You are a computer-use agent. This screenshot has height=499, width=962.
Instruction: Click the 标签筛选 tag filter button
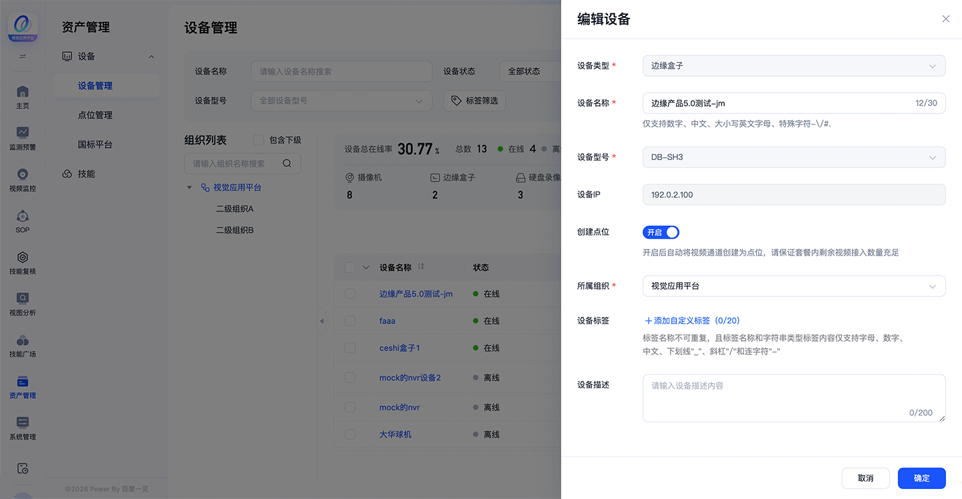click(474, 101)
